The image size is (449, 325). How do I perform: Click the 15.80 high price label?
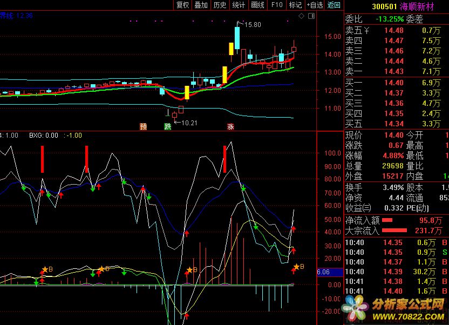click(x=252, y=25)
